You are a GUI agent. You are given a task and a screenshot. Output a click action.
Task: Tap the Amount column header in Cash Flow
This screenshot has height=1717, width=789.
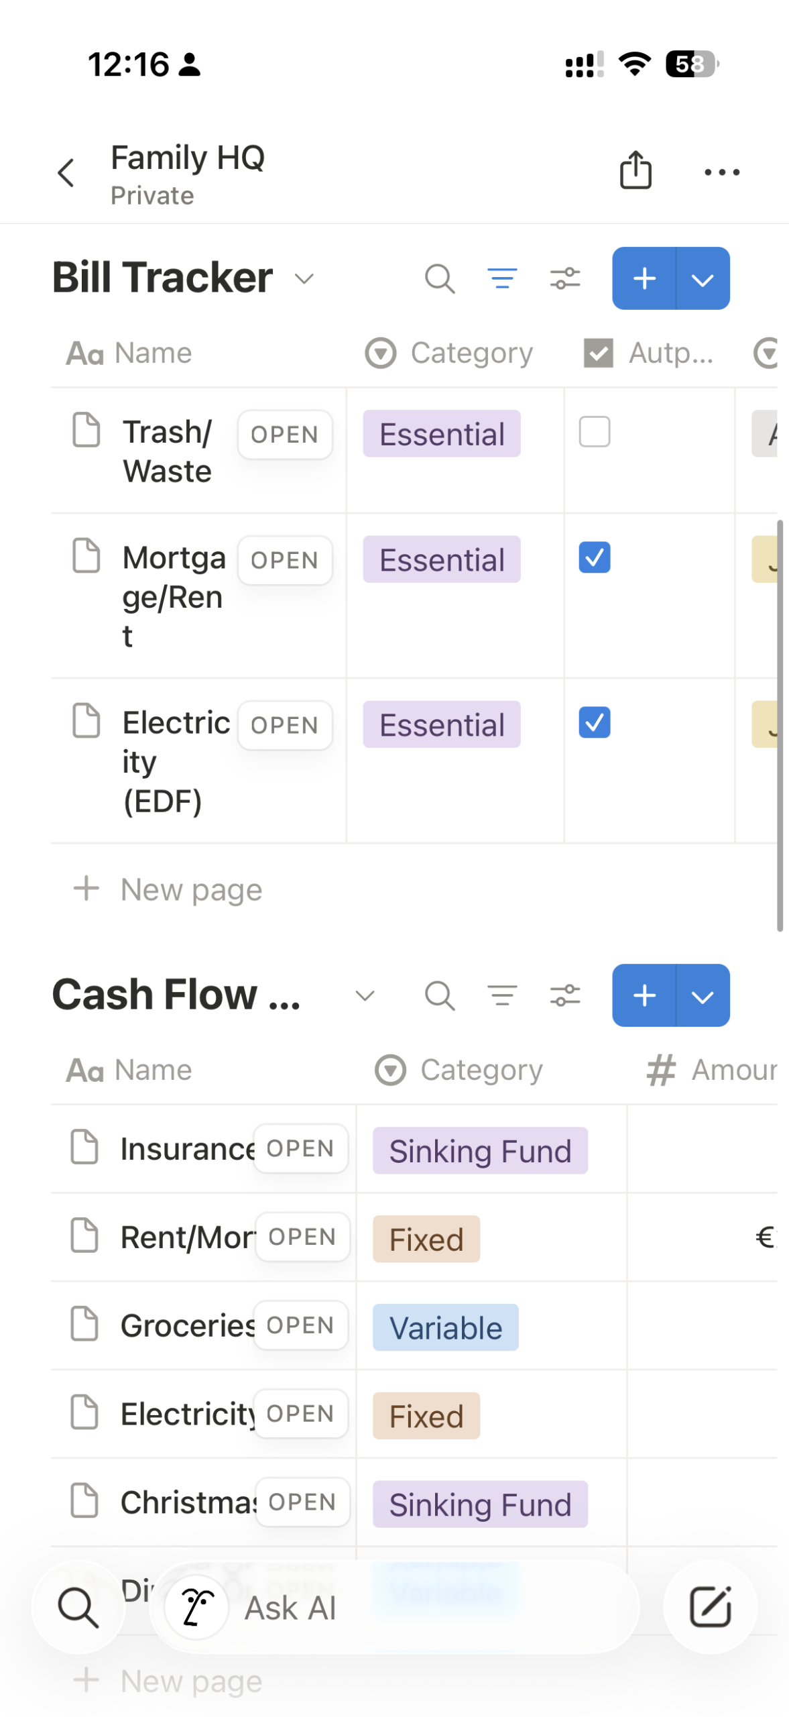(732, 1070)
